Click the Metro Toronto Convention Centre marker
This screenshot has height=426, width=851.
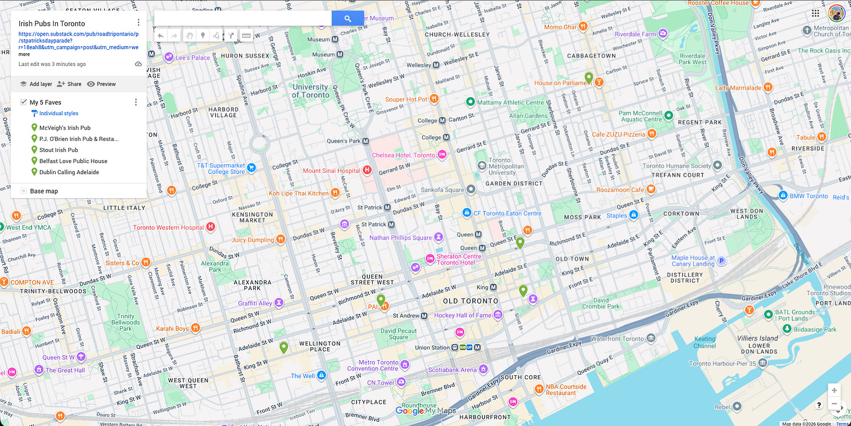(404, 365)
